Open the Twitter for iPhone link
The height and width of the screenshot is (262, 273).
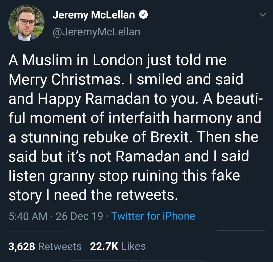click(153, 216)
